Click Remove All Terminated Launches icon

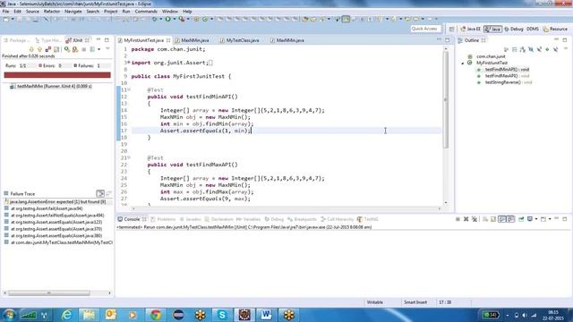tap(475, 219)
